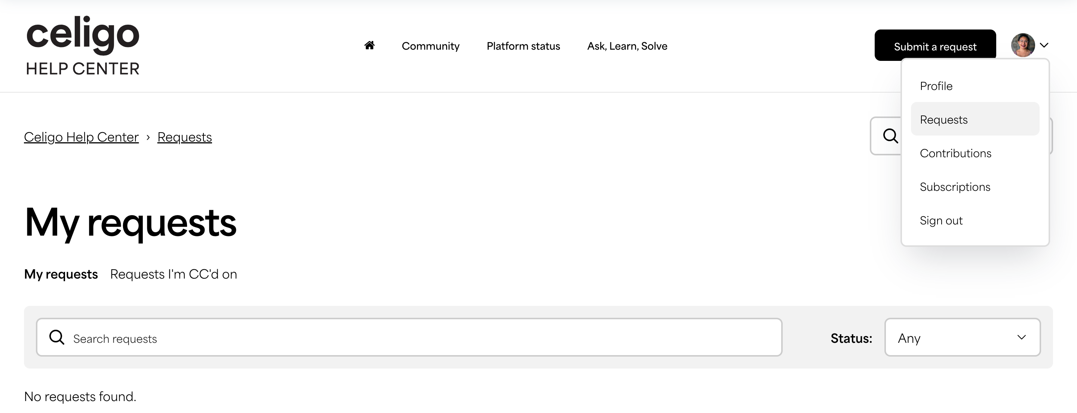
Task: Expand the Status Any dropdown
Action: point(963,338)
